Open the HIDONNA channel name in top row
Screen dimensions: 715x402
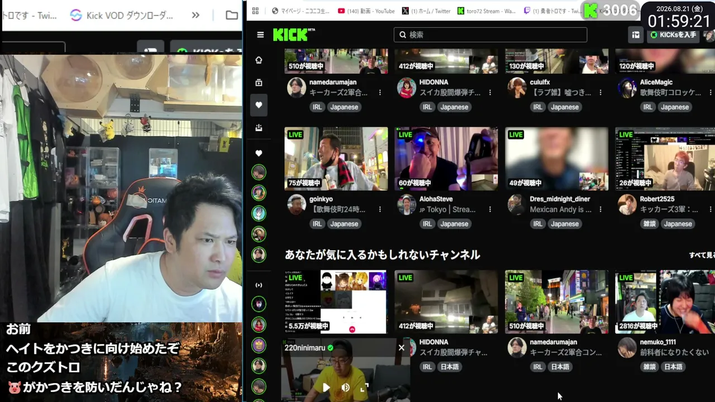tap(434, 82)
